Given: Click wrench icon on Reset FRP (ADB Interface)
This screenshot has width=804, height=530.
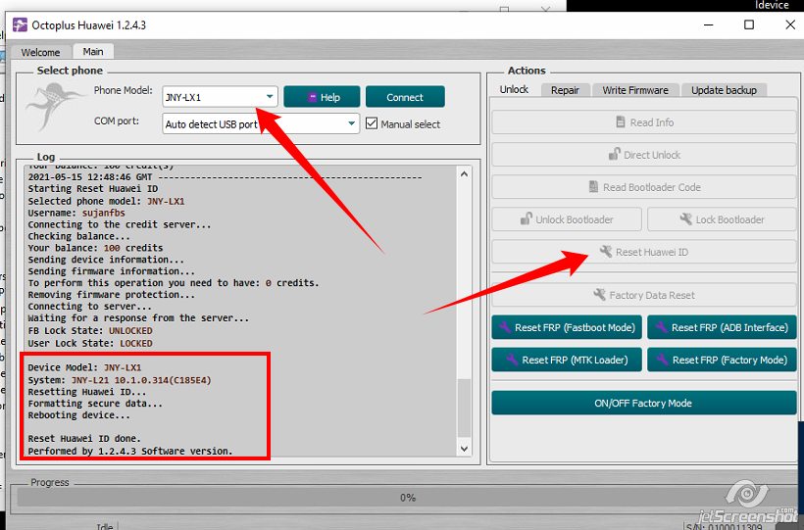Looking at the screenshot, I should tap(662, 327).
